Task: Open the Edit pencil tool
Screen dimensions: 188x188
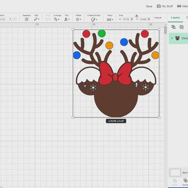Action: (x=37, y=19)
